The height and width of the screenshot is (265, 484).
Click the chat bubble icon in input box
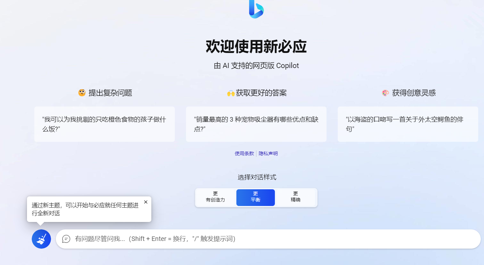pyautogui.click(x=66, y=239)
